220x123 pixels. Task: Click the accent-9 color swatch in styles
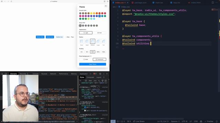[85, 107]
